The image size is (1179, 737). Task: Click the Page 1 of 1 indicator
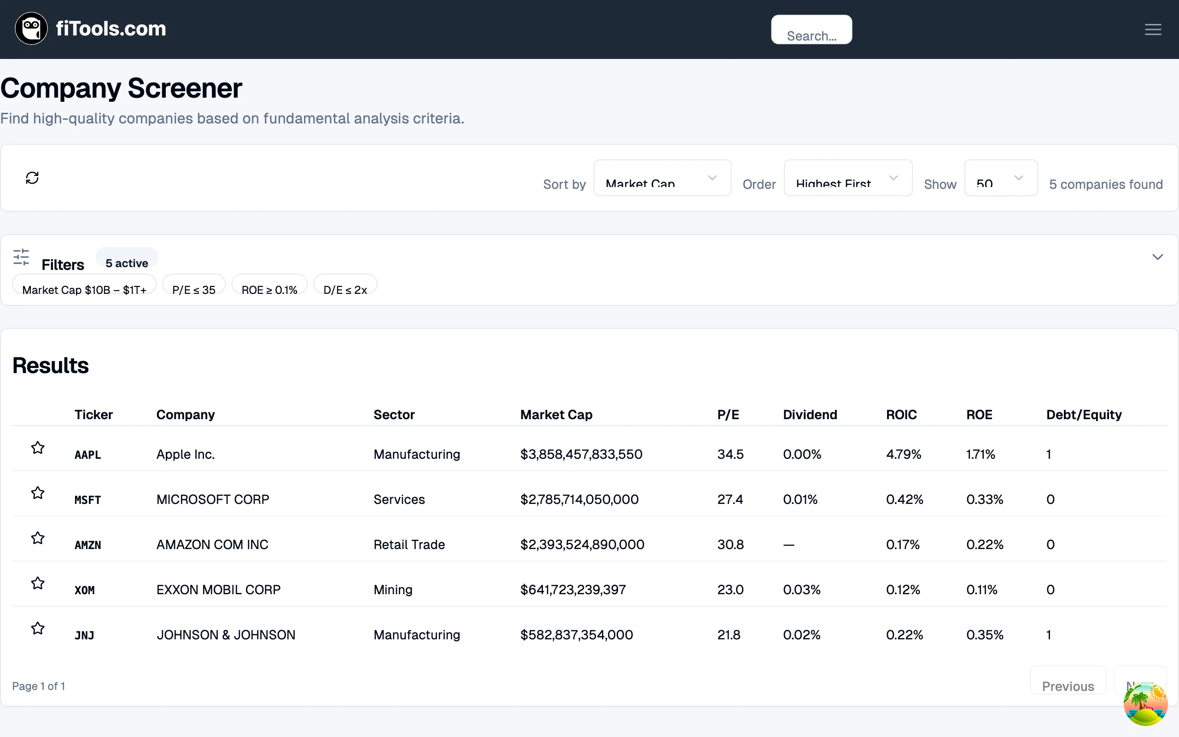click(39, 686)
